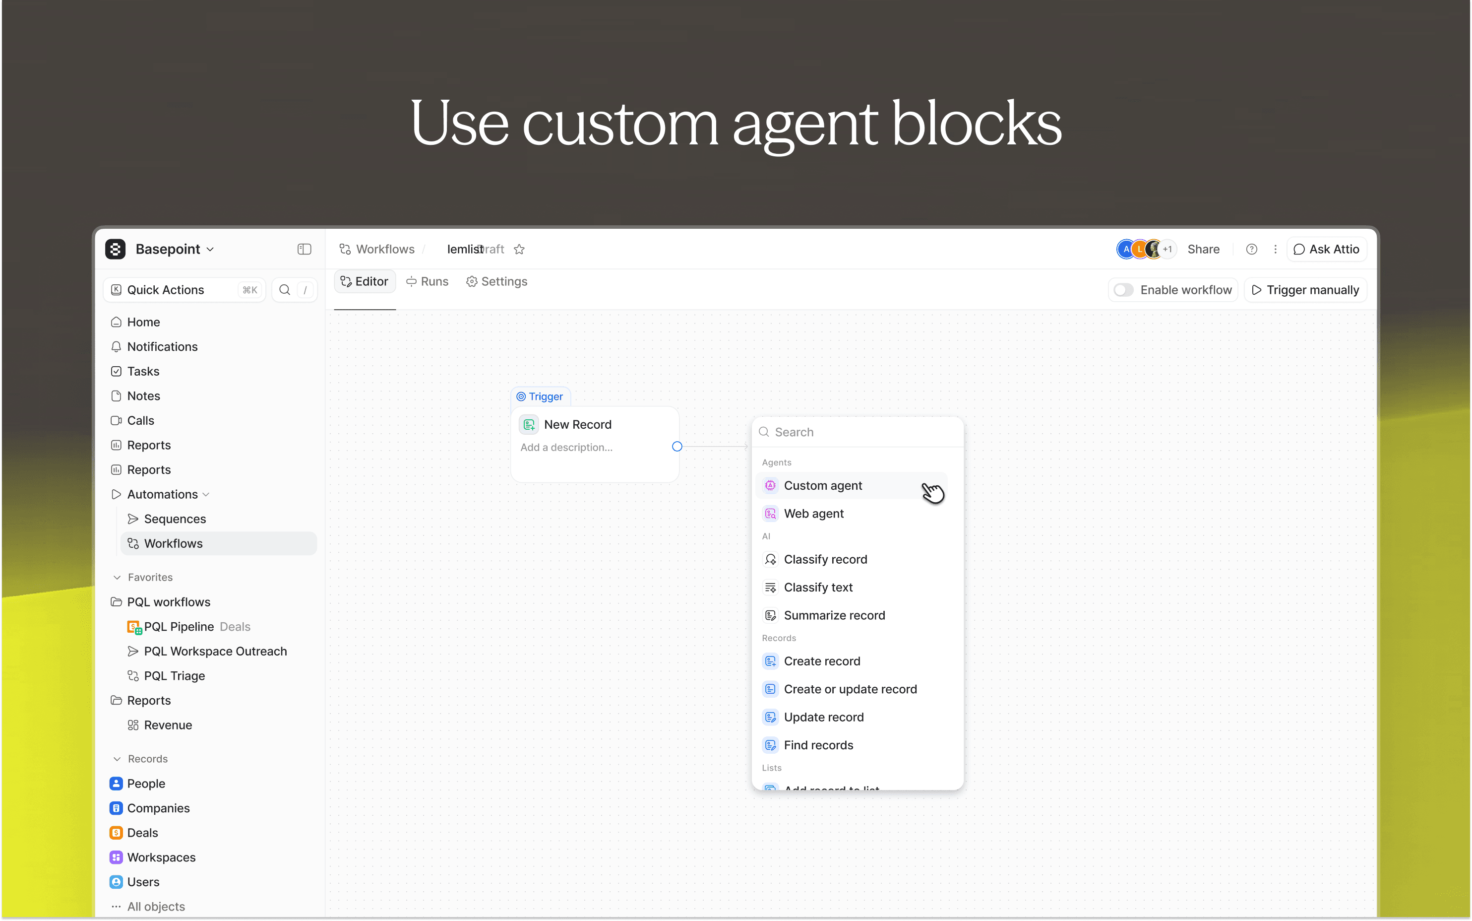Choose Create or update record block

(x=851, y=689)
